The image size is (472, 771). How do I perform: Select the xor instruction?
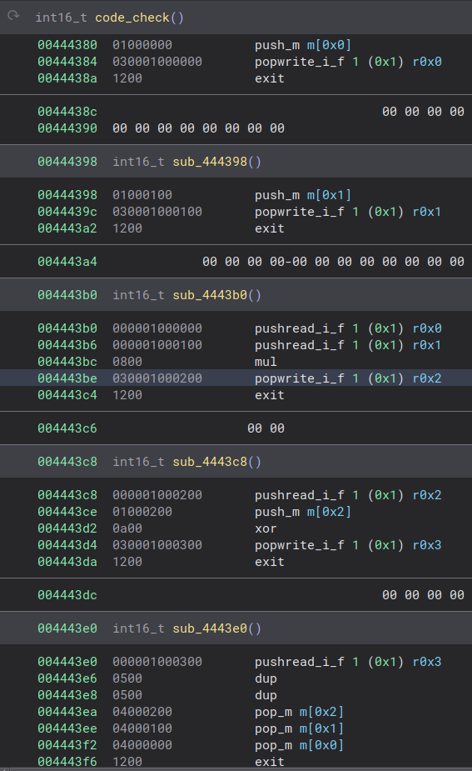[266, 528]
